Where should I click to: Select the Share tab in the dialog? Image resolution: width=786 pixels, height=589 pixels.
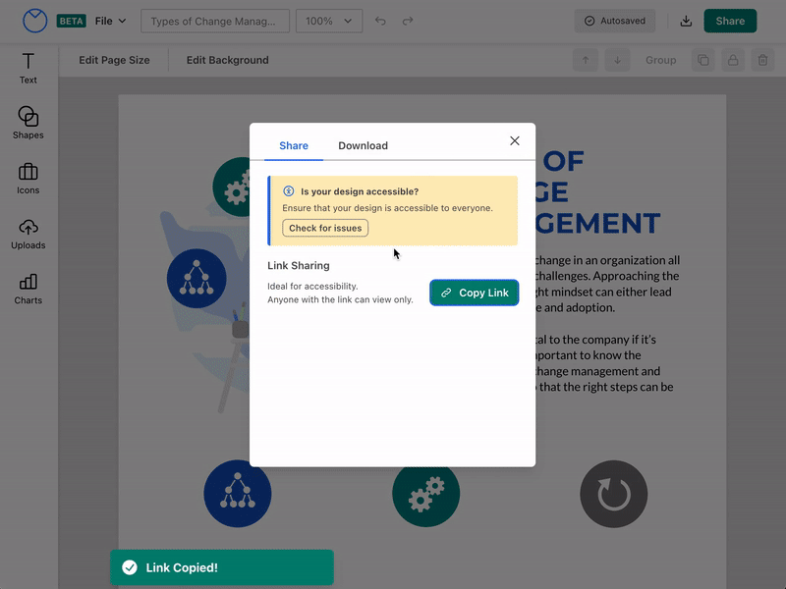[x=292, y=145]
